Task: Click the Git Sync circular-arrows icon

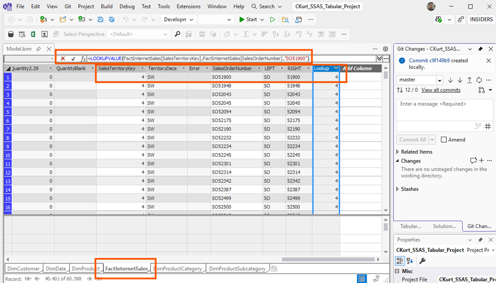Action: coord(479,80)
